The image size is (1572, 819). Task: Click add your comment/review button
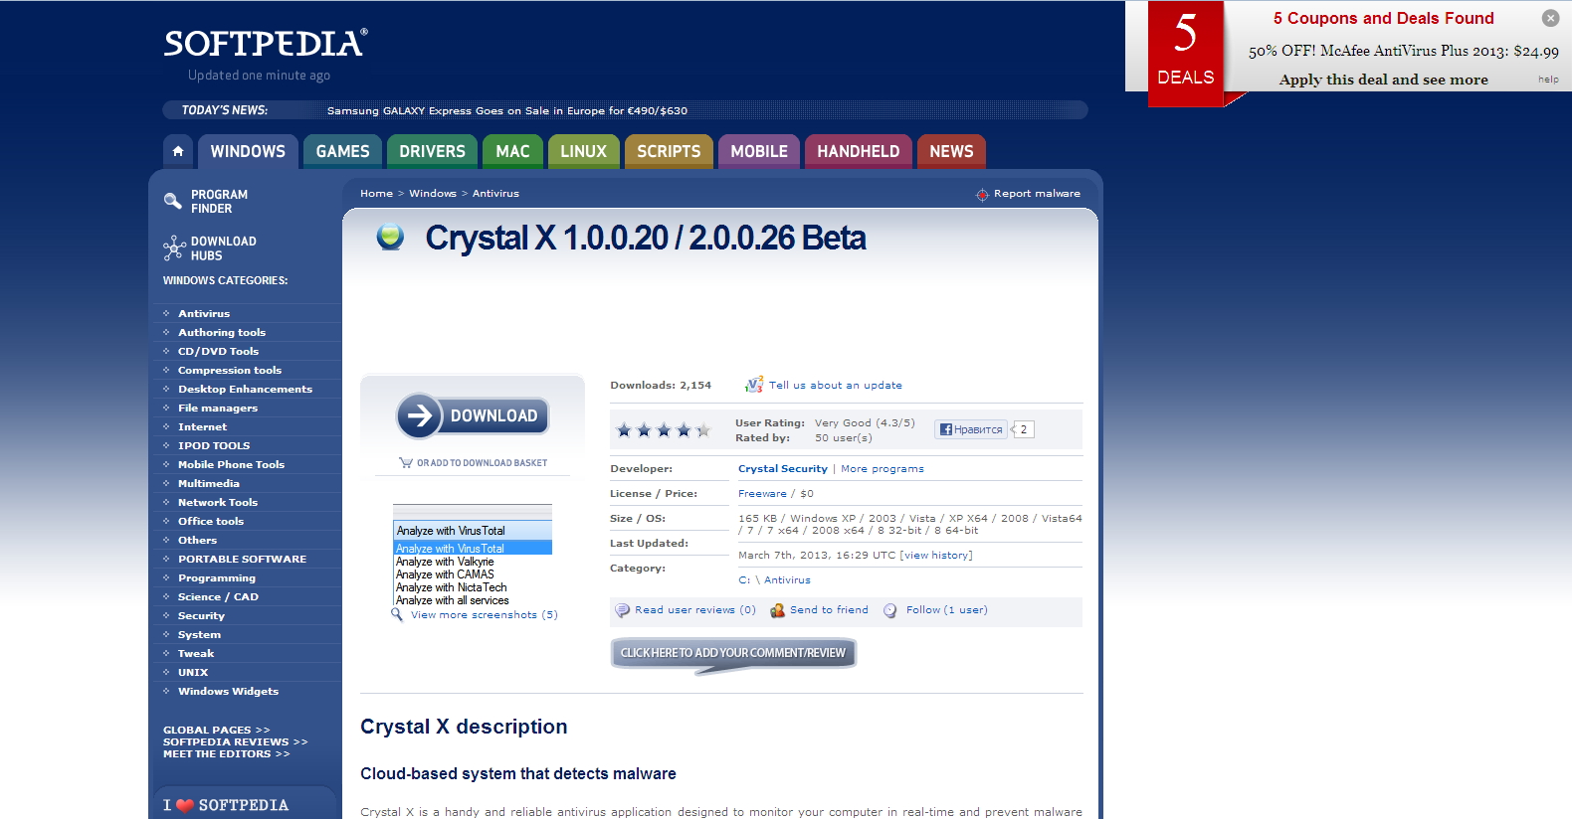coord(733,653)
